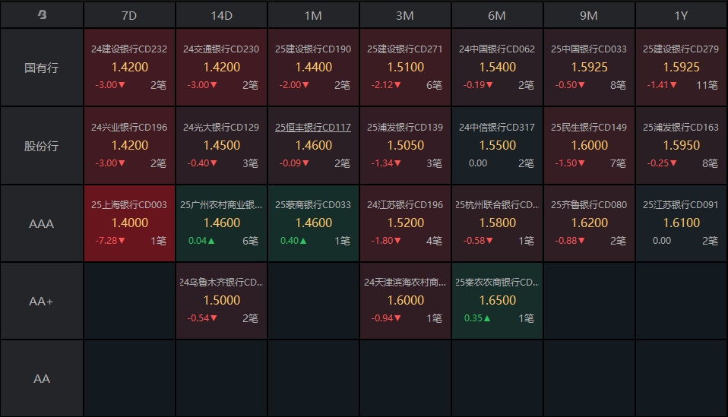Viewport: 728px width, 417px height.
Task: Click the 1.5050 yield value
Action: pos(405,146)
